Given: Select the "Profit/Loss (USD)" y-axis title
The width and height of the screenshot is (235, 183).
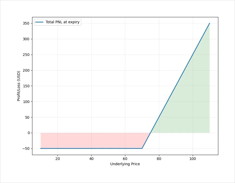Looking at the screenshot, I should [19, 86].
